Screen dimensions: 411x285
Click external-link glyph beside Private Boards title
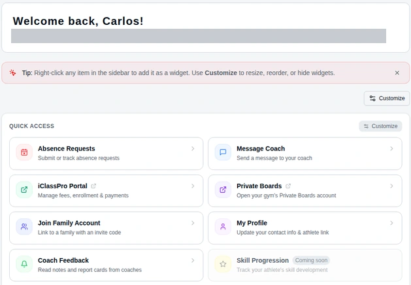[x=288, y=186]
